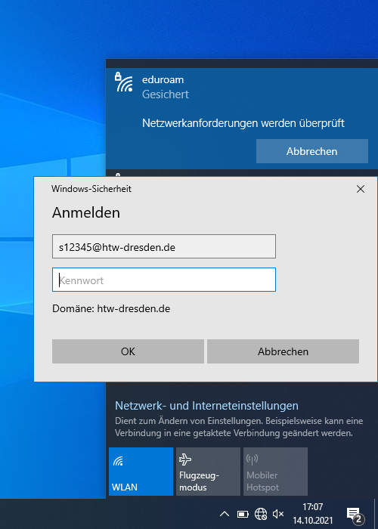Image resolution: width=378 pixels, height=529 pixels.
Task: Focus the Kennwort password field
Action: (164, 280)
